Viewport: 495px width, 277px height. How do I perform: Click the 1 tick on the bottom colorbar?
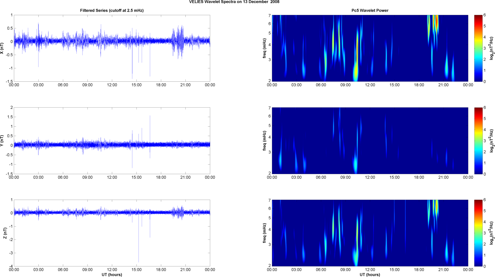(x=485, y=255)
